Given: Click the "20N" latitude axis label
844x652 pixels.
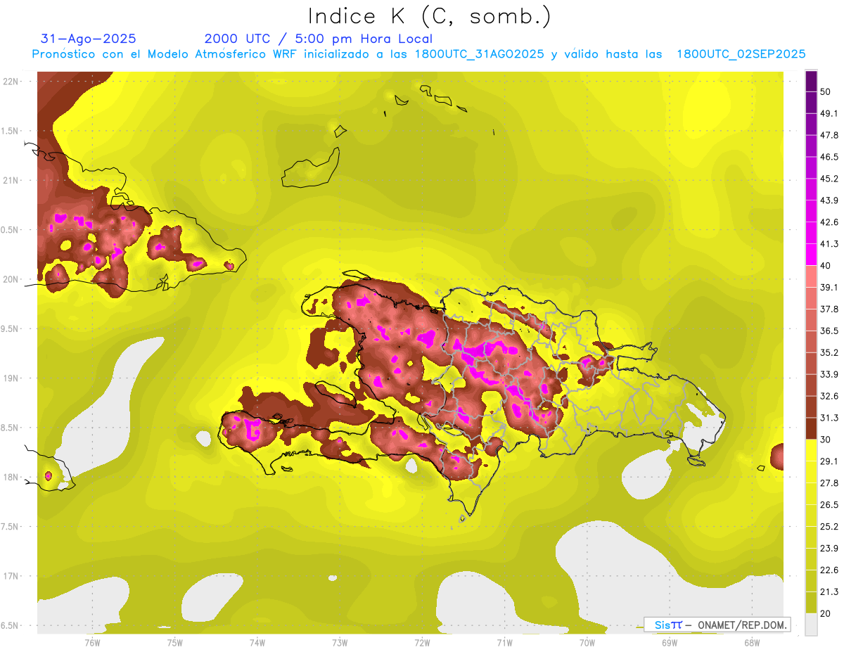Looking at the screenshot, I should tap(12, 279).
